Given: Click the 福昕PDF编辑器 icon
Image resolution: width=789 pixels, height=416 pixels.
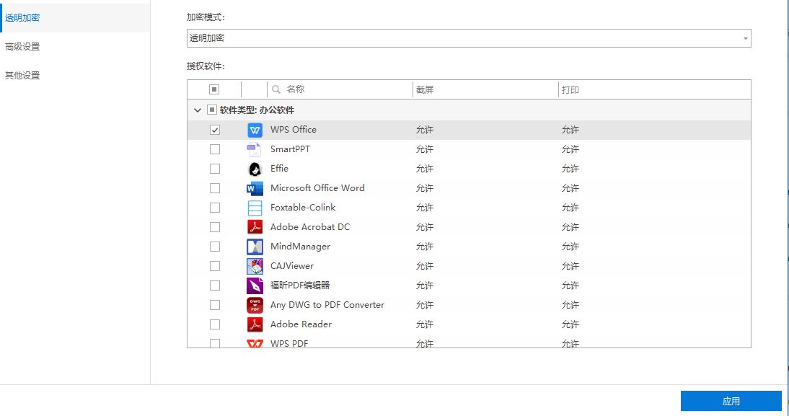Looking at the screenshot, I should (x=255, y=286).
